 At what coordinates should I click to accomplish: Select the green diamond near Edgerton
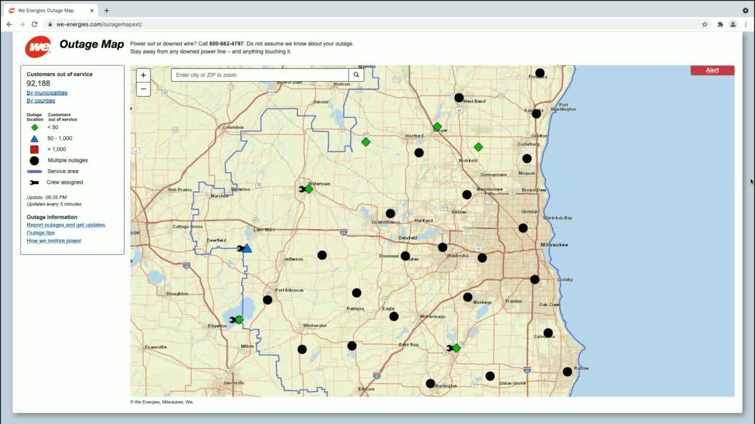pos(239,319)
